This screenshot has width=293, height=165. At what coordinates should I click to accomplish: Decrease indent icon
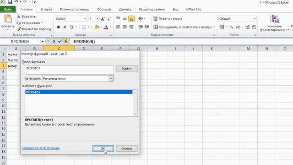(x=141, y=27)
